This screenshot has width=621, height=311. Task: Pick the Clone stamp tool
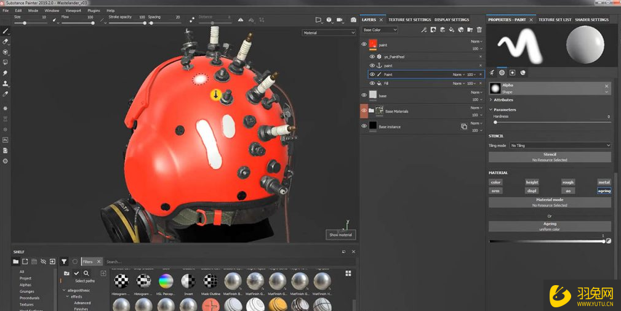pos(6,83)
